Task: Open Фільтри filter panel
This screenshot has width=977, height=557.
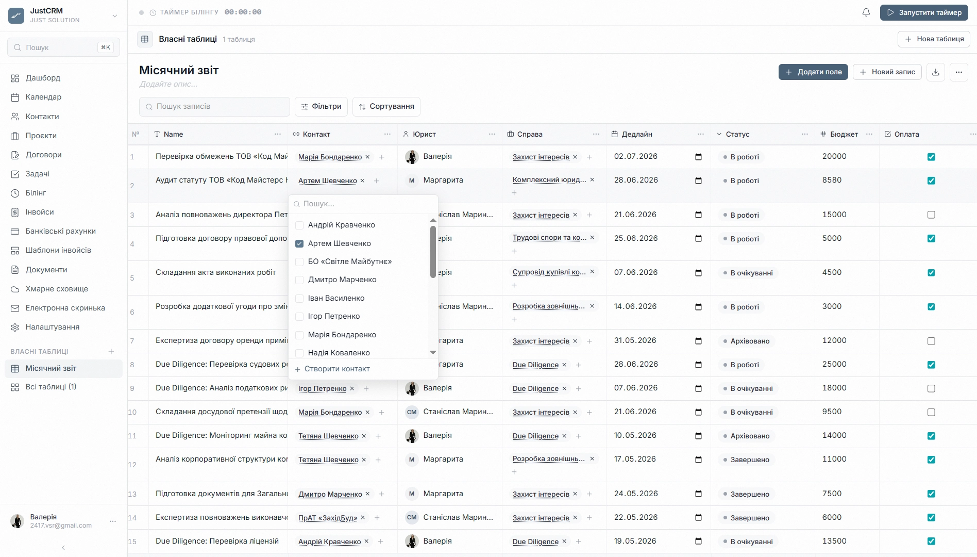Action: 321,106
